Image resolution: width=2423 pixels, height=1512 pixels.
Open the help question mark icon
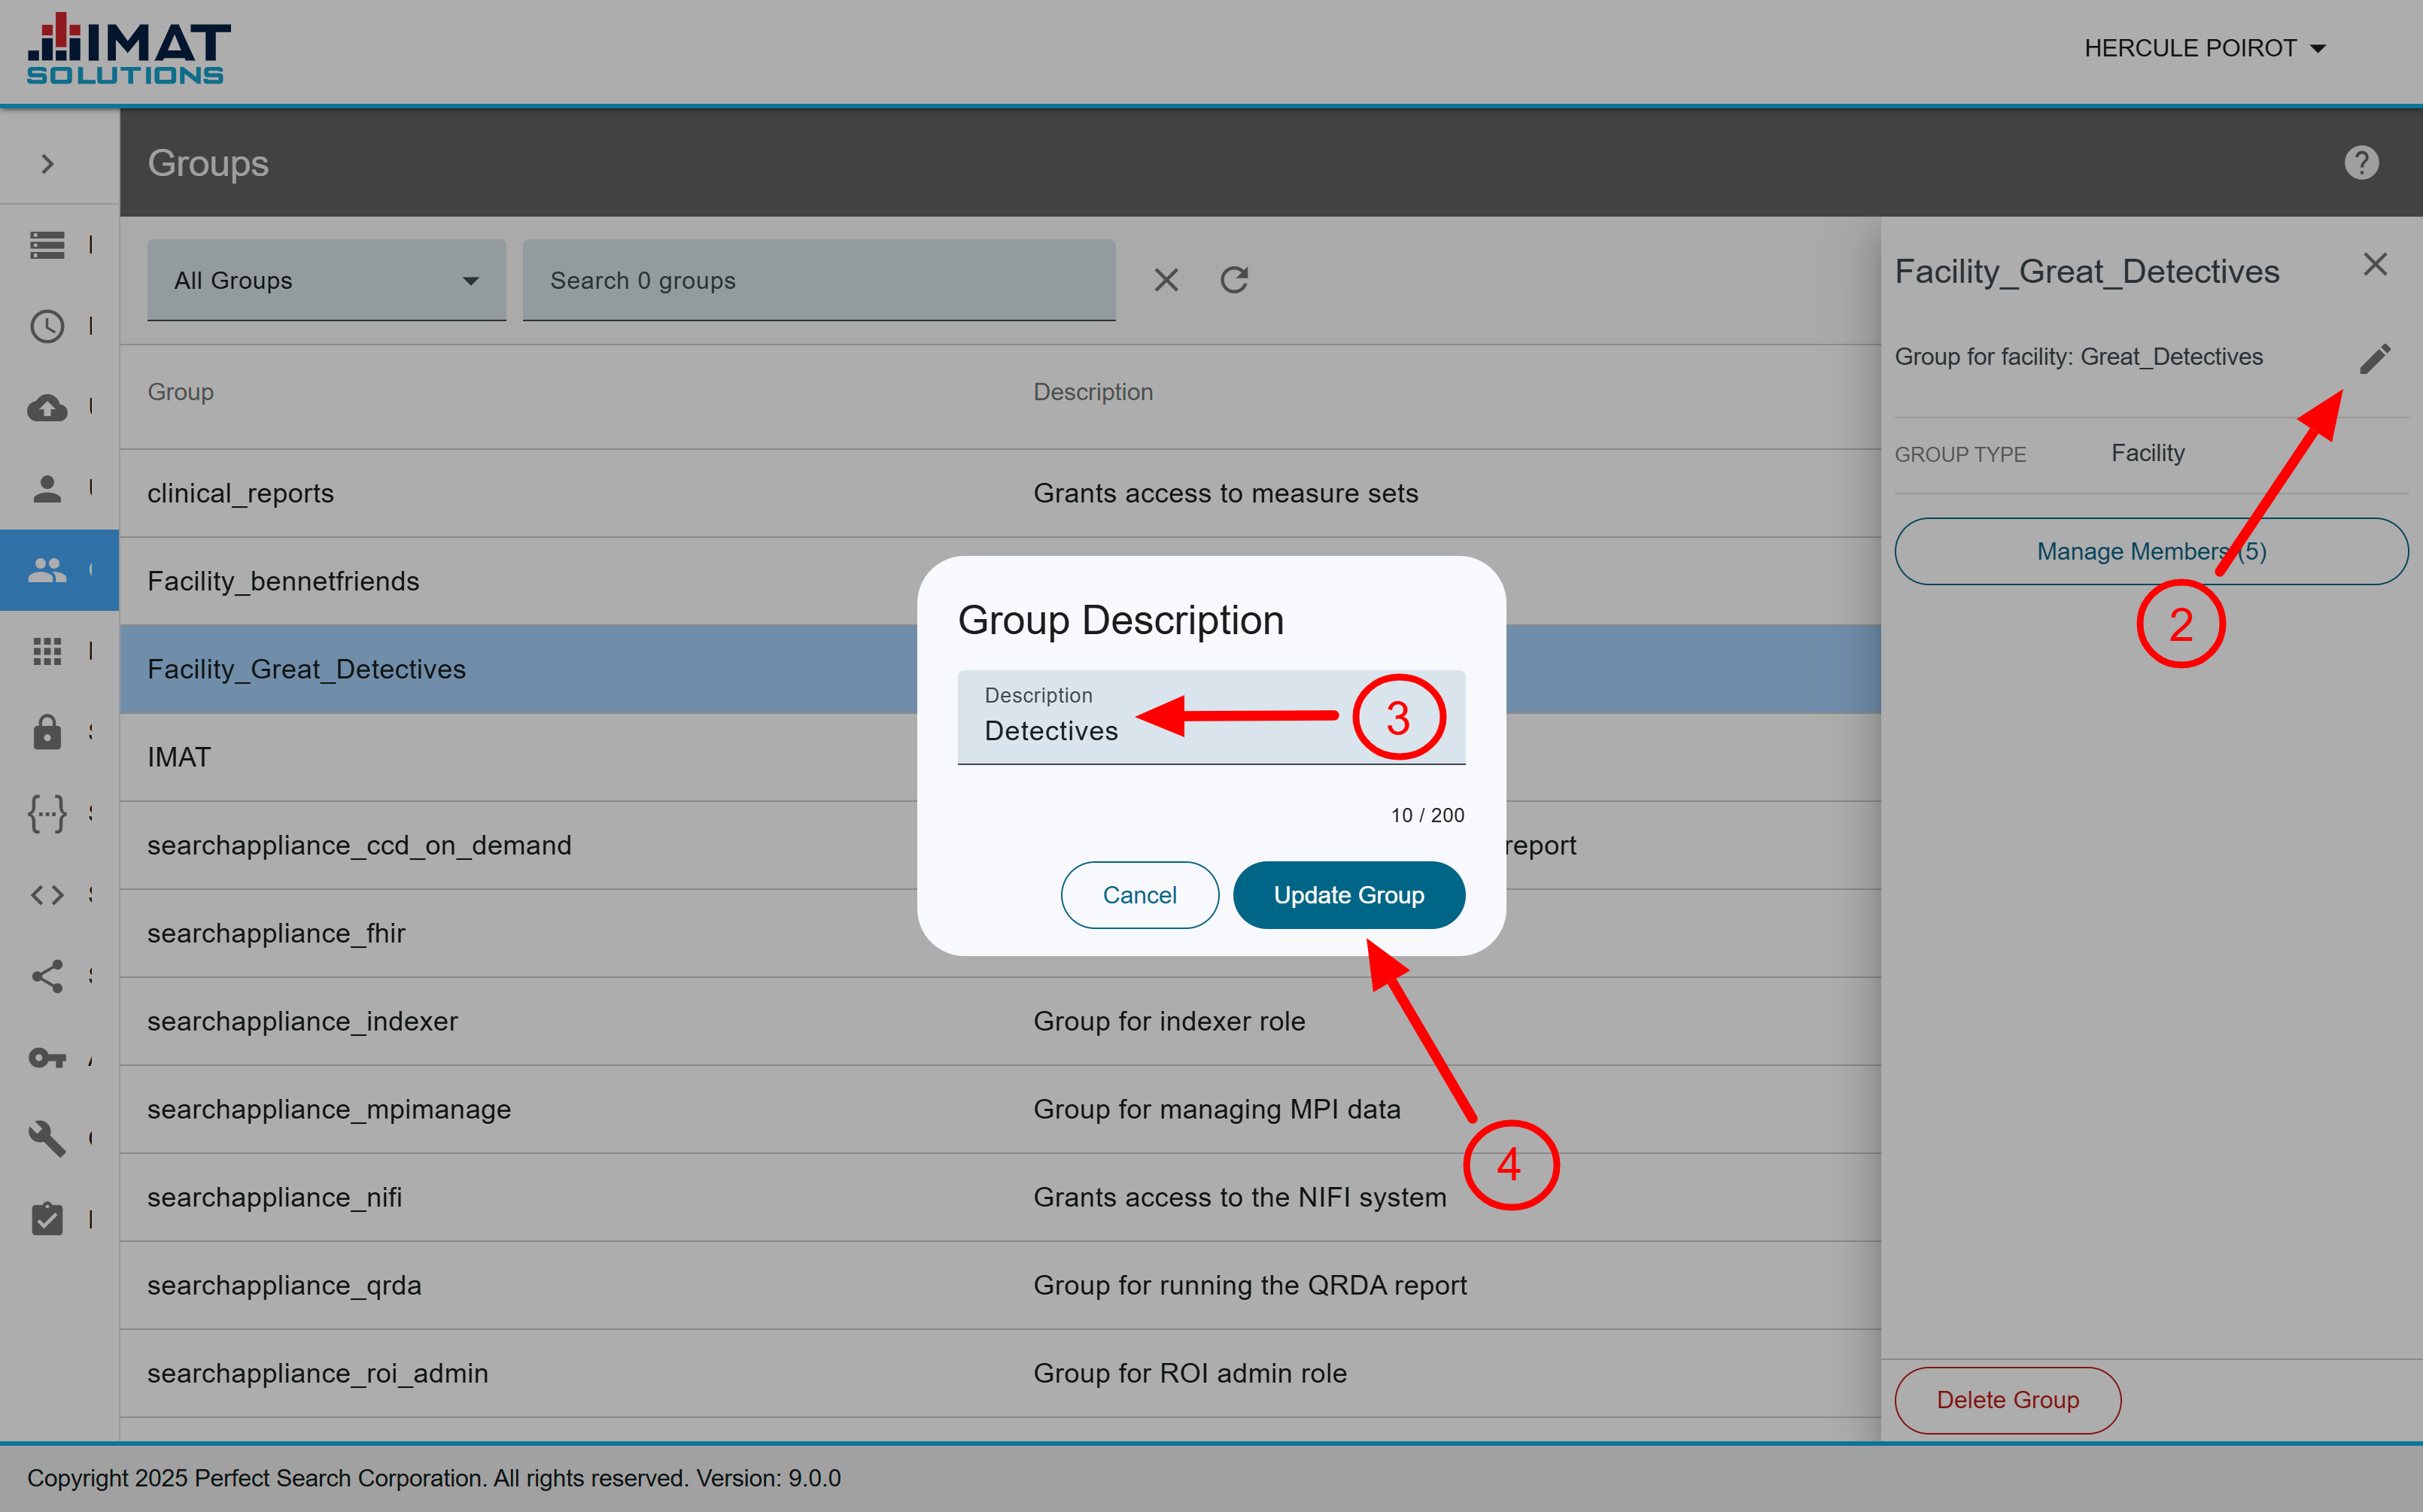tap(2361, 162)
